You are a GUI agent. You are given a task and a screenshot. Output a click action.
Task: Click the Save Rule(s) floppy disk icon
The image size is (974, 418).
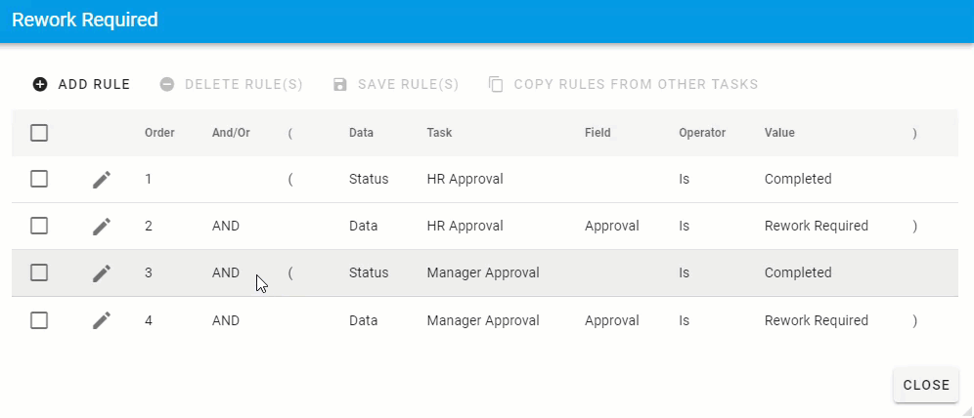point(340,84)
